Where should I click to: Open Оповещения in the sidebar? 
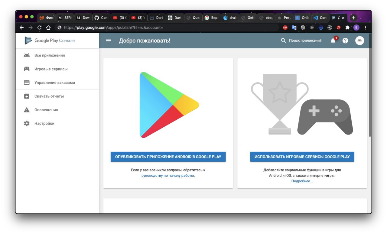[x=46, y=110]
